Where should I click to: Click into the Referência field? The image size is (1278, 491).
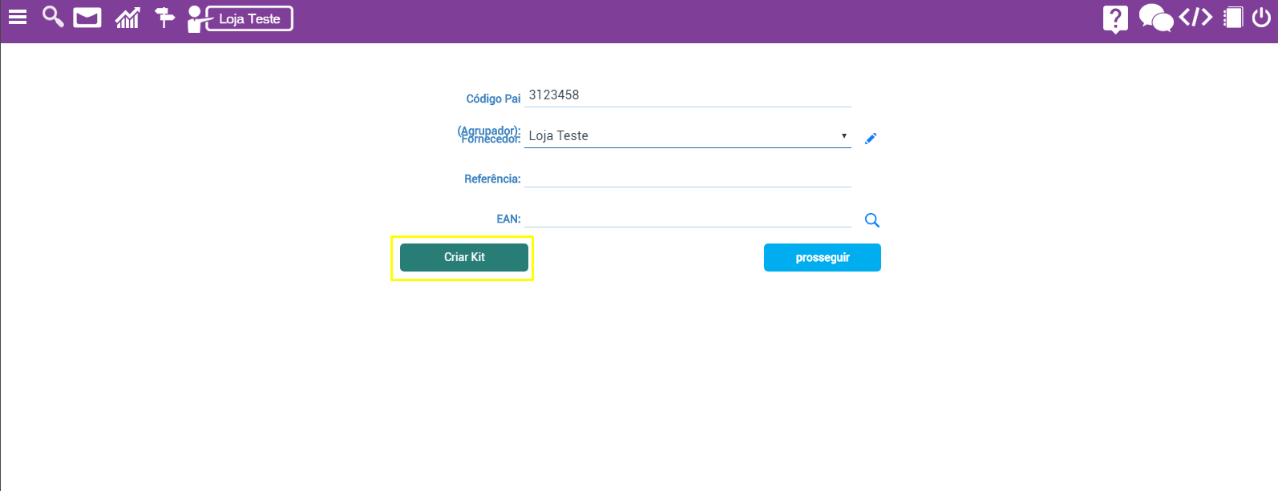[x=687, y=178]
